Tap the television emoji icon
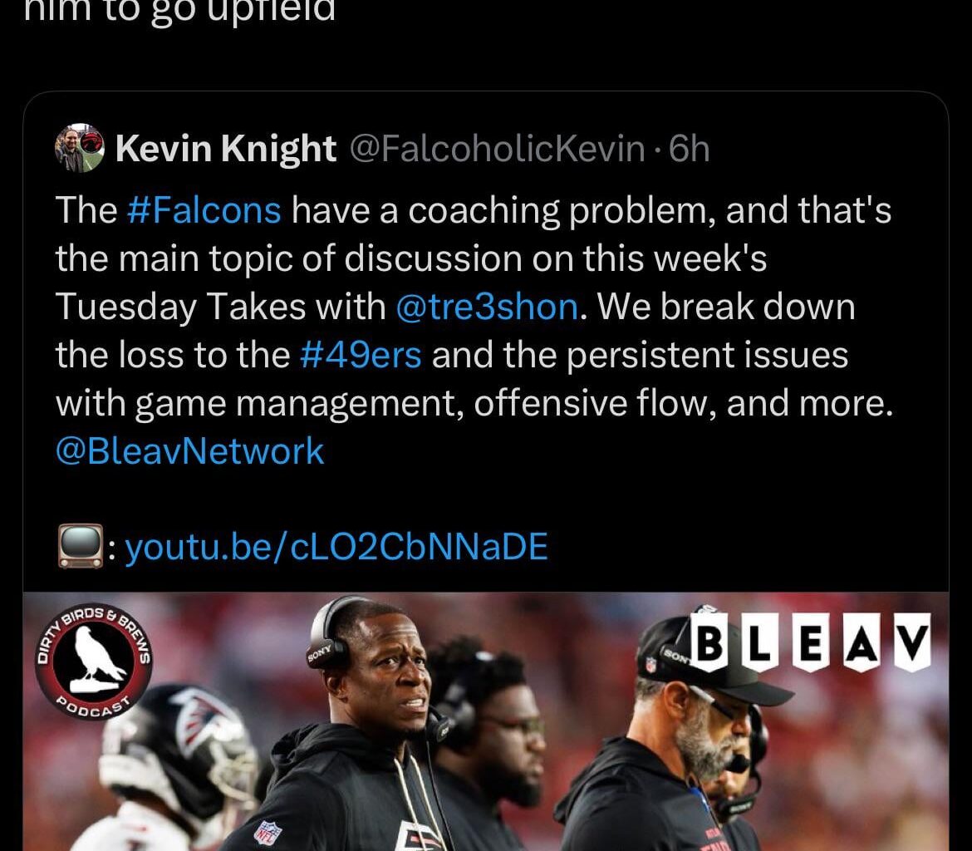The height and width of the screenshot is (851, 972). 80,546
